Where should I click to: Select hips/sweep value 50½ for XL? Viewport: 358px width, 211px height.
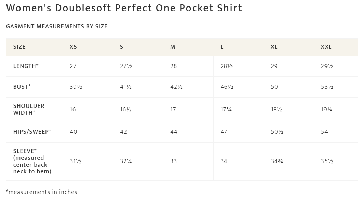(x=277, y=132)
